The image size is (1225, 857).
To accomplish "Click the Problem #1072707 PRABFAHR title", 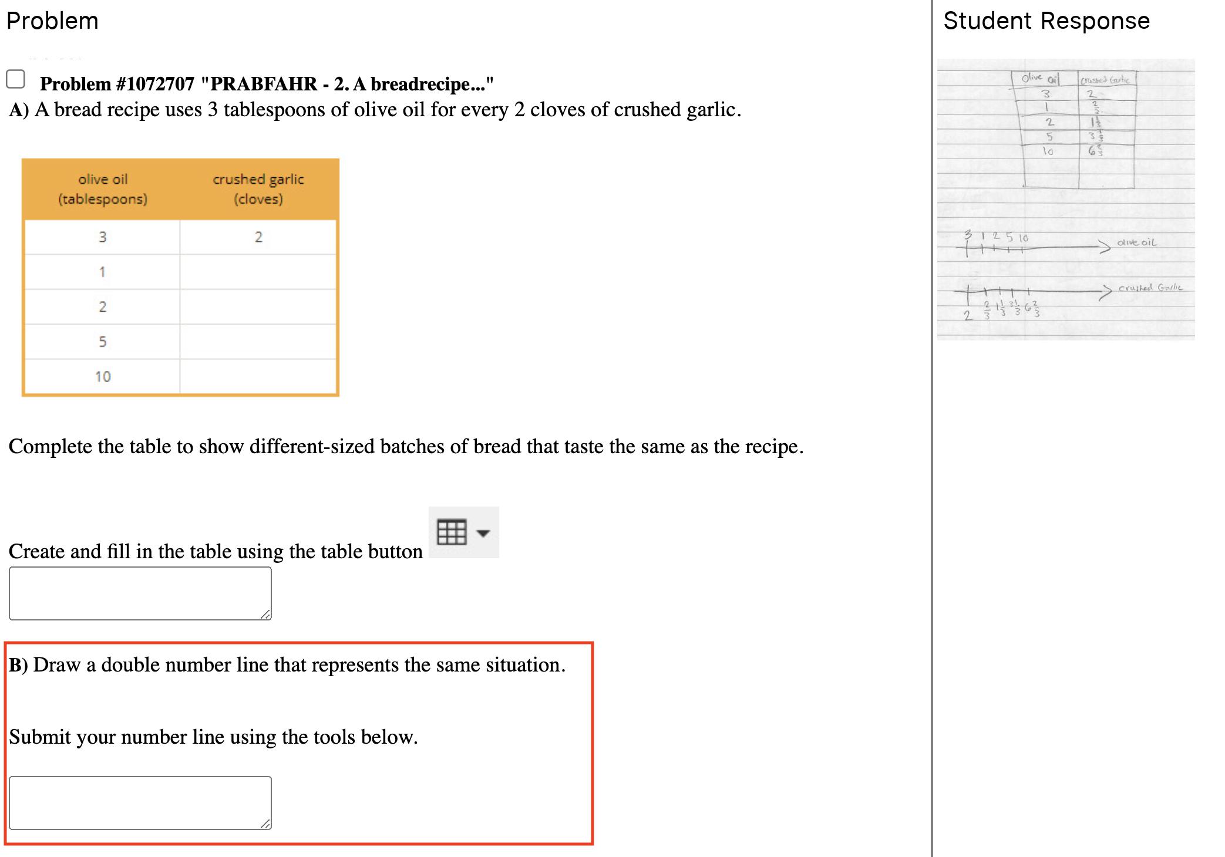I will (267, 84).
